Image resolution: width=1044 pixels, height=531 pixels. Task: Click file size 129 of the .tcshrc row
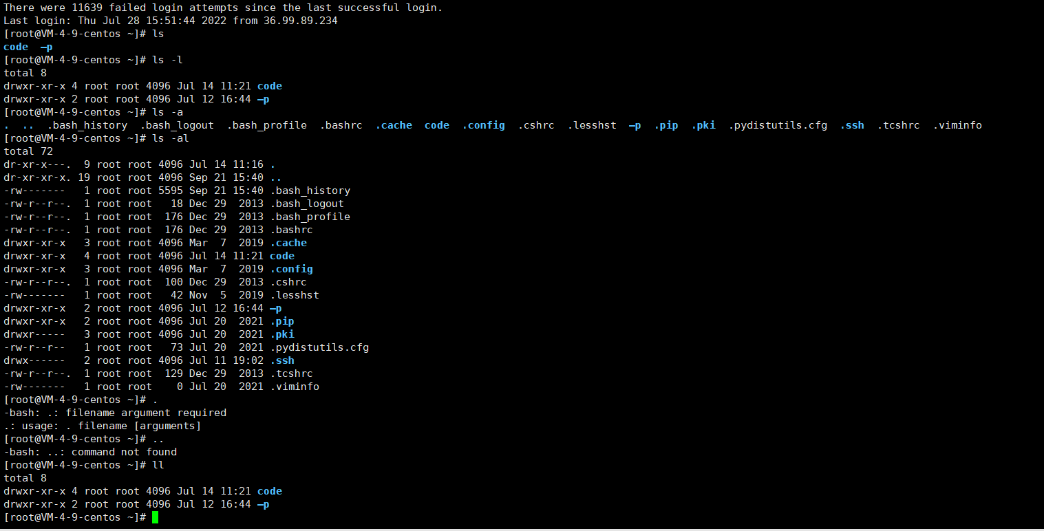click(173, 373)
